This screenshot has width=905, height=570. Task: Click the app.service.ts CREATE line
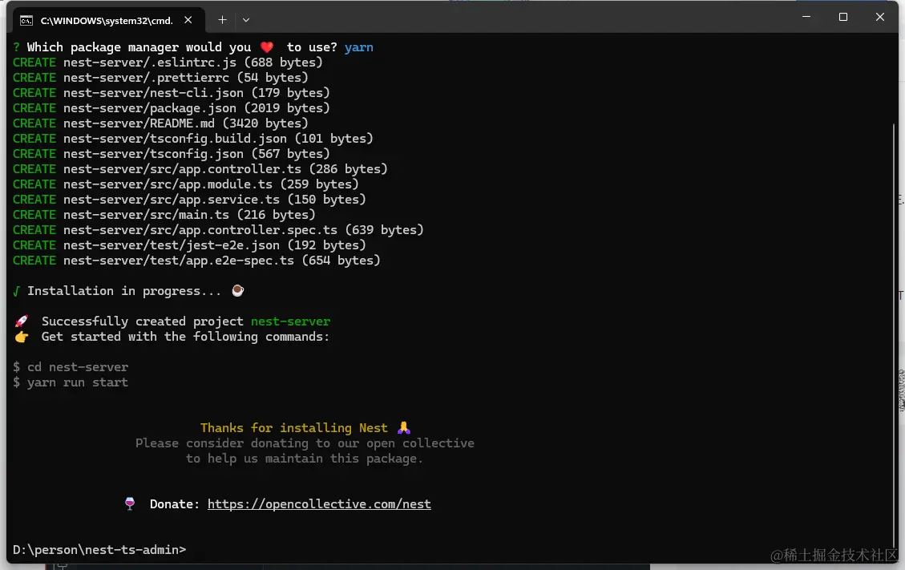click(189, 200)
